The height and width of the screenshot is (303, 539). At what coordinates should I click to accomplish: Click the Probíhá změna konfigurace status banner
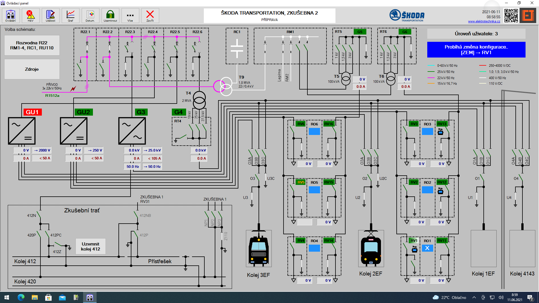[476, 50]
